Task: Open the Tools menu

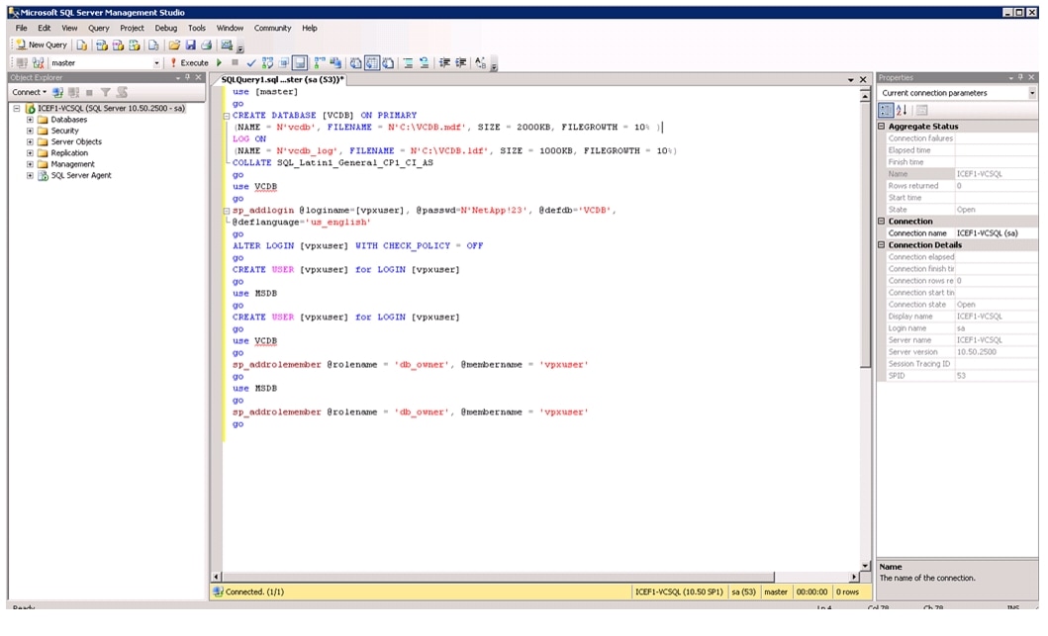Action: pos(197,28)
